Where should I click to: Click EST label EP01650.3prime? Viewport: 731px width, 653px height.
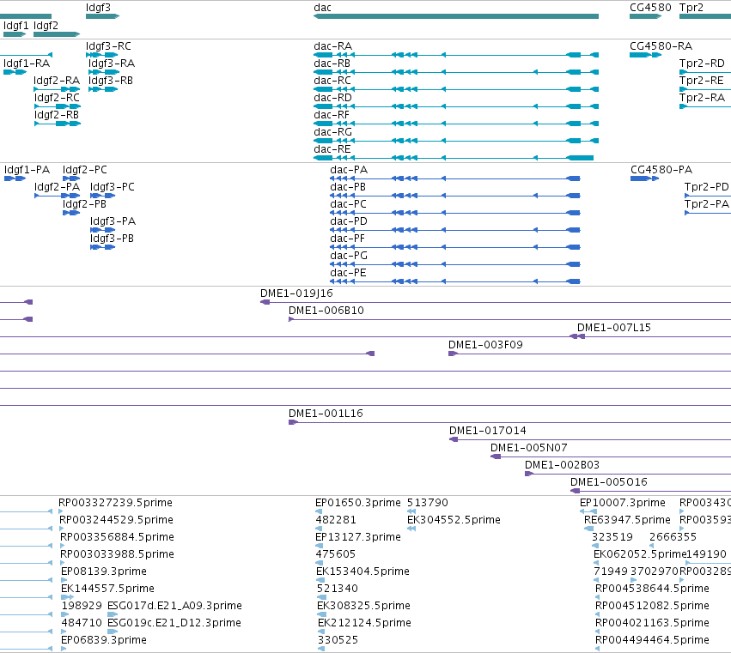point(358,503)
